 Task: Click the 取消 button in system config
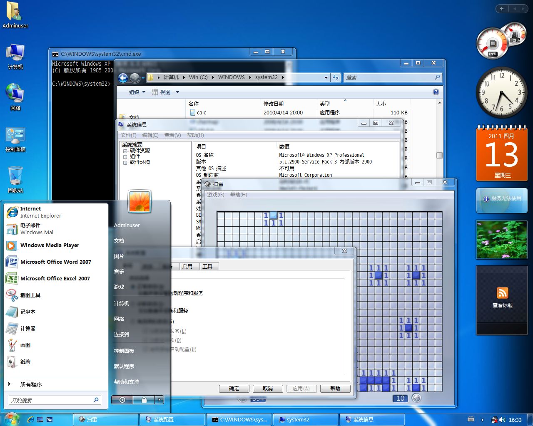click(x=268, y=389)
